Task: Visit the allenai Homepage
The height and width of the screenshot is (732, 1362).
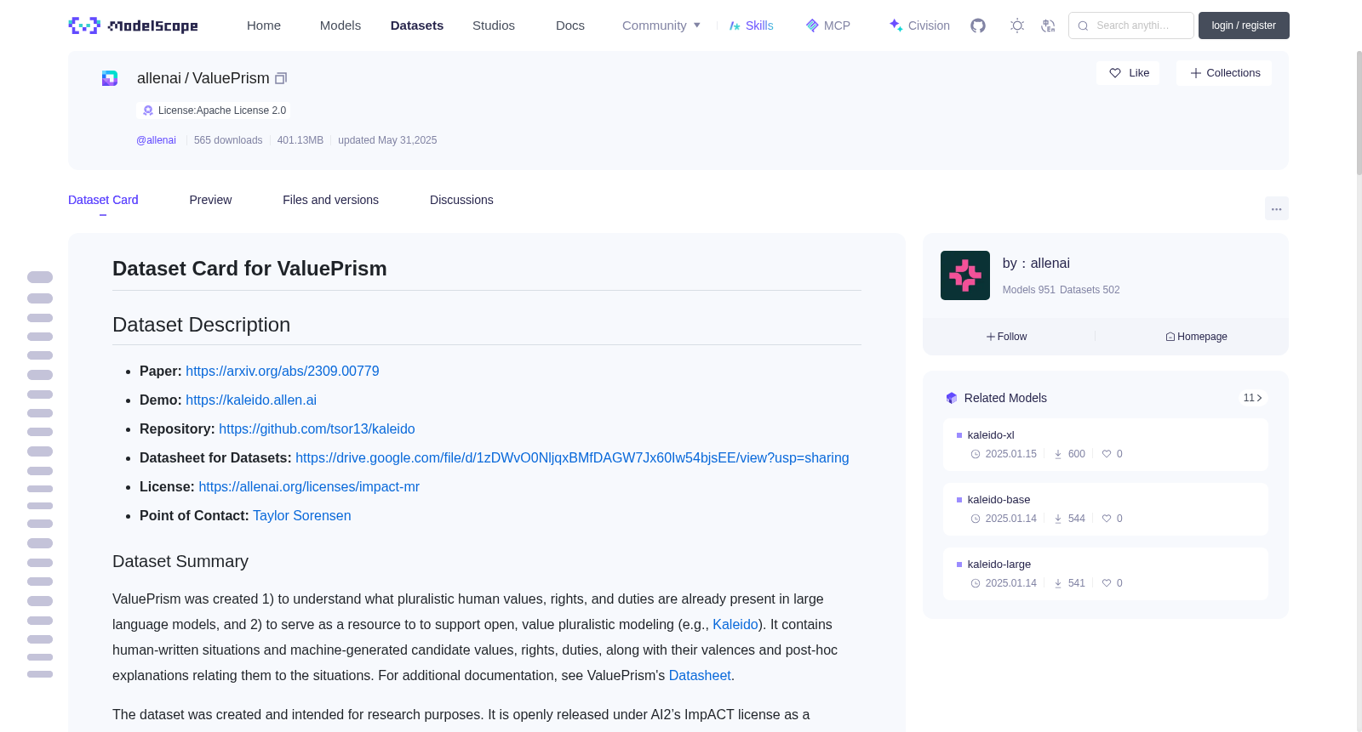Action: pos(1196,337)
